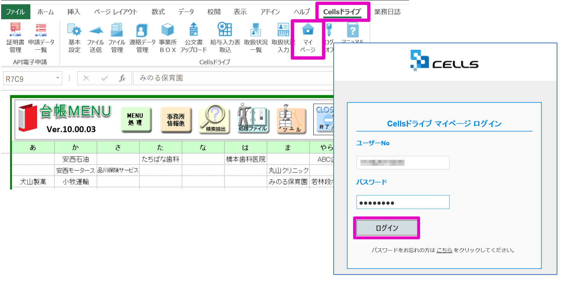Select the た column header
Viewport: 565px width, 281px height.
click(161, 147)
